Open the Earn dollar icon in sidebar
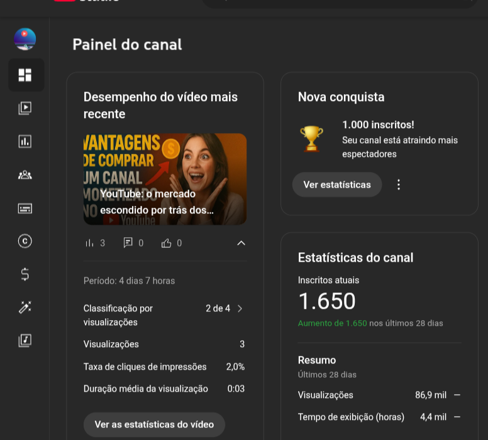This screenshot has width=488, height=440. pyautogui.click(x=25, y=274)
